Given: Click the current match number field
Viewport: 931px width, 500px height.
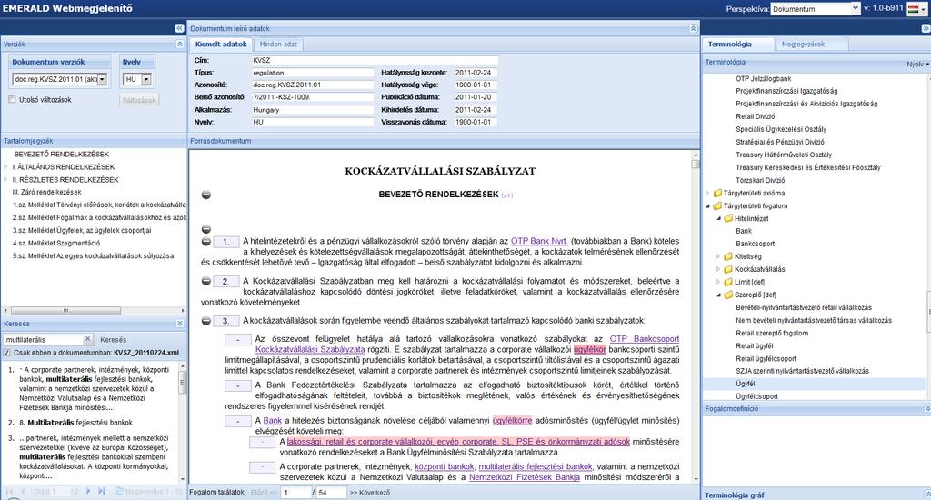Looking at the screenshot, I should 295,493.
